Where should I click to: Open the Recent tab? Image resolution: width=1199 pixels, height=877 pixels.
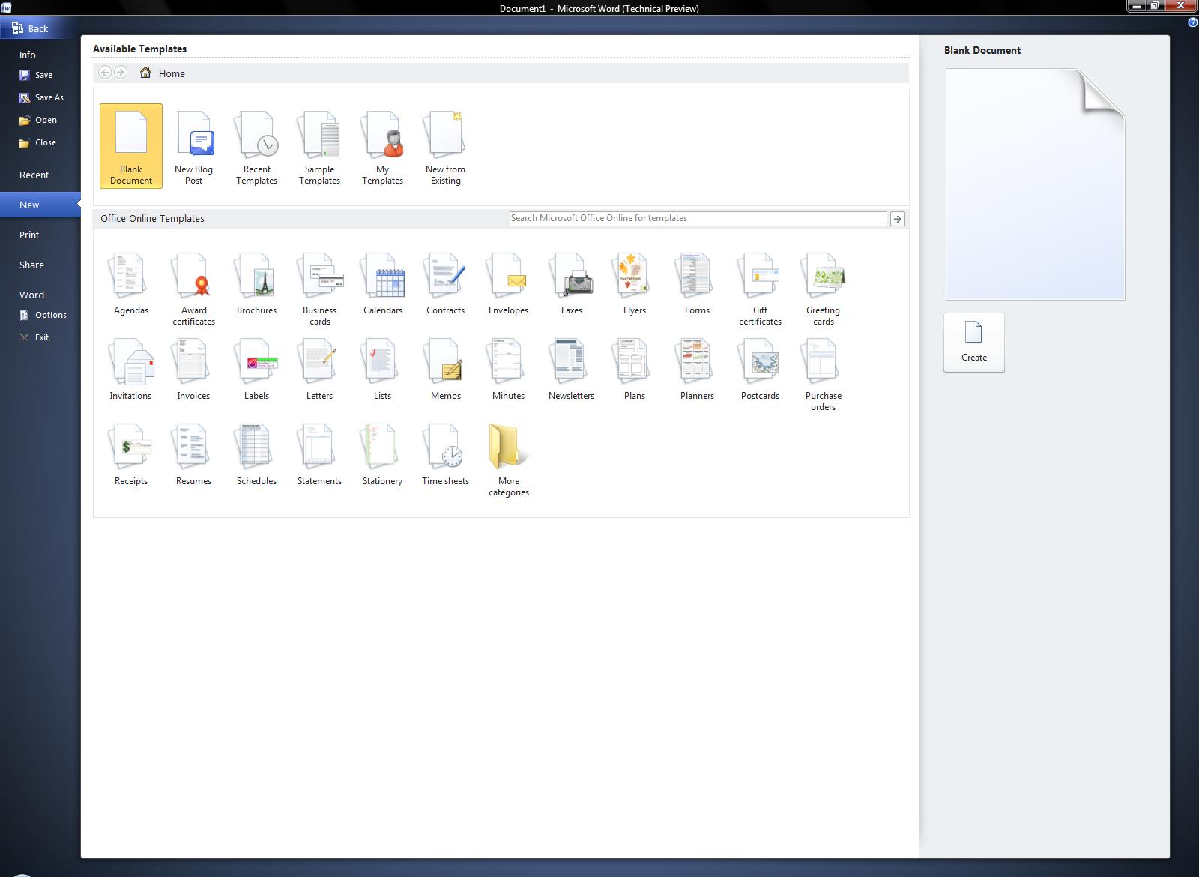34,175
